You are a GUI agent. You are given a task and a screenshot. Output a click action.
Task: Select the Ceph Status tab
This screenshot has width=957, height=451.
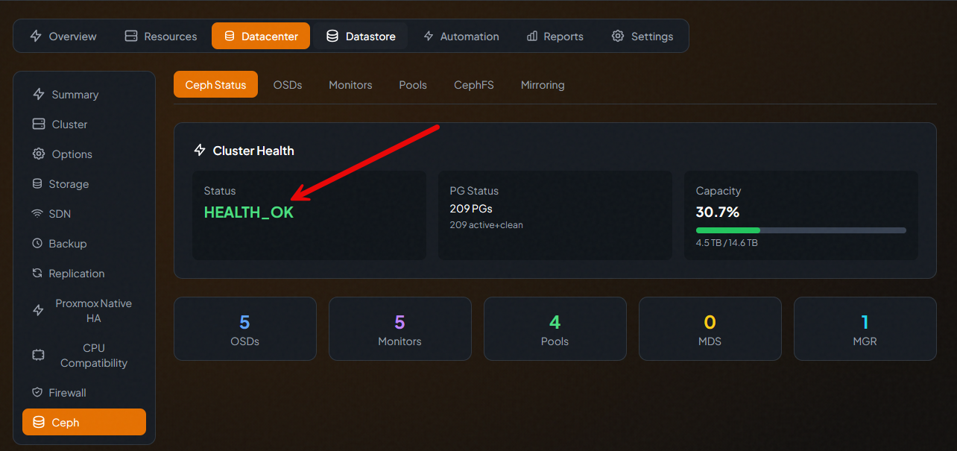(215, 84)
